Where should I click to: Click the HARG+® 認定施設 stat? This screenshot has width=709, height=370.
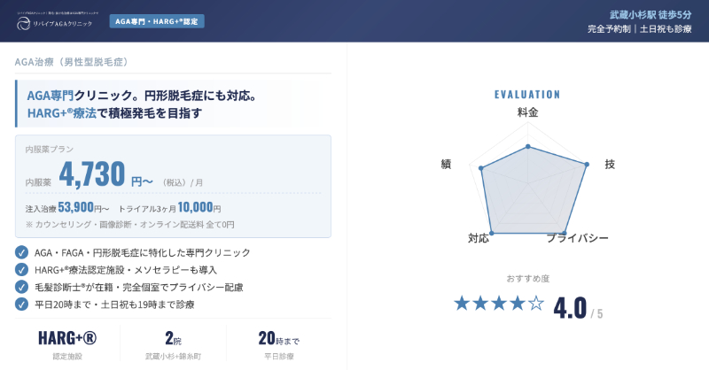click(x=66, y=343)
